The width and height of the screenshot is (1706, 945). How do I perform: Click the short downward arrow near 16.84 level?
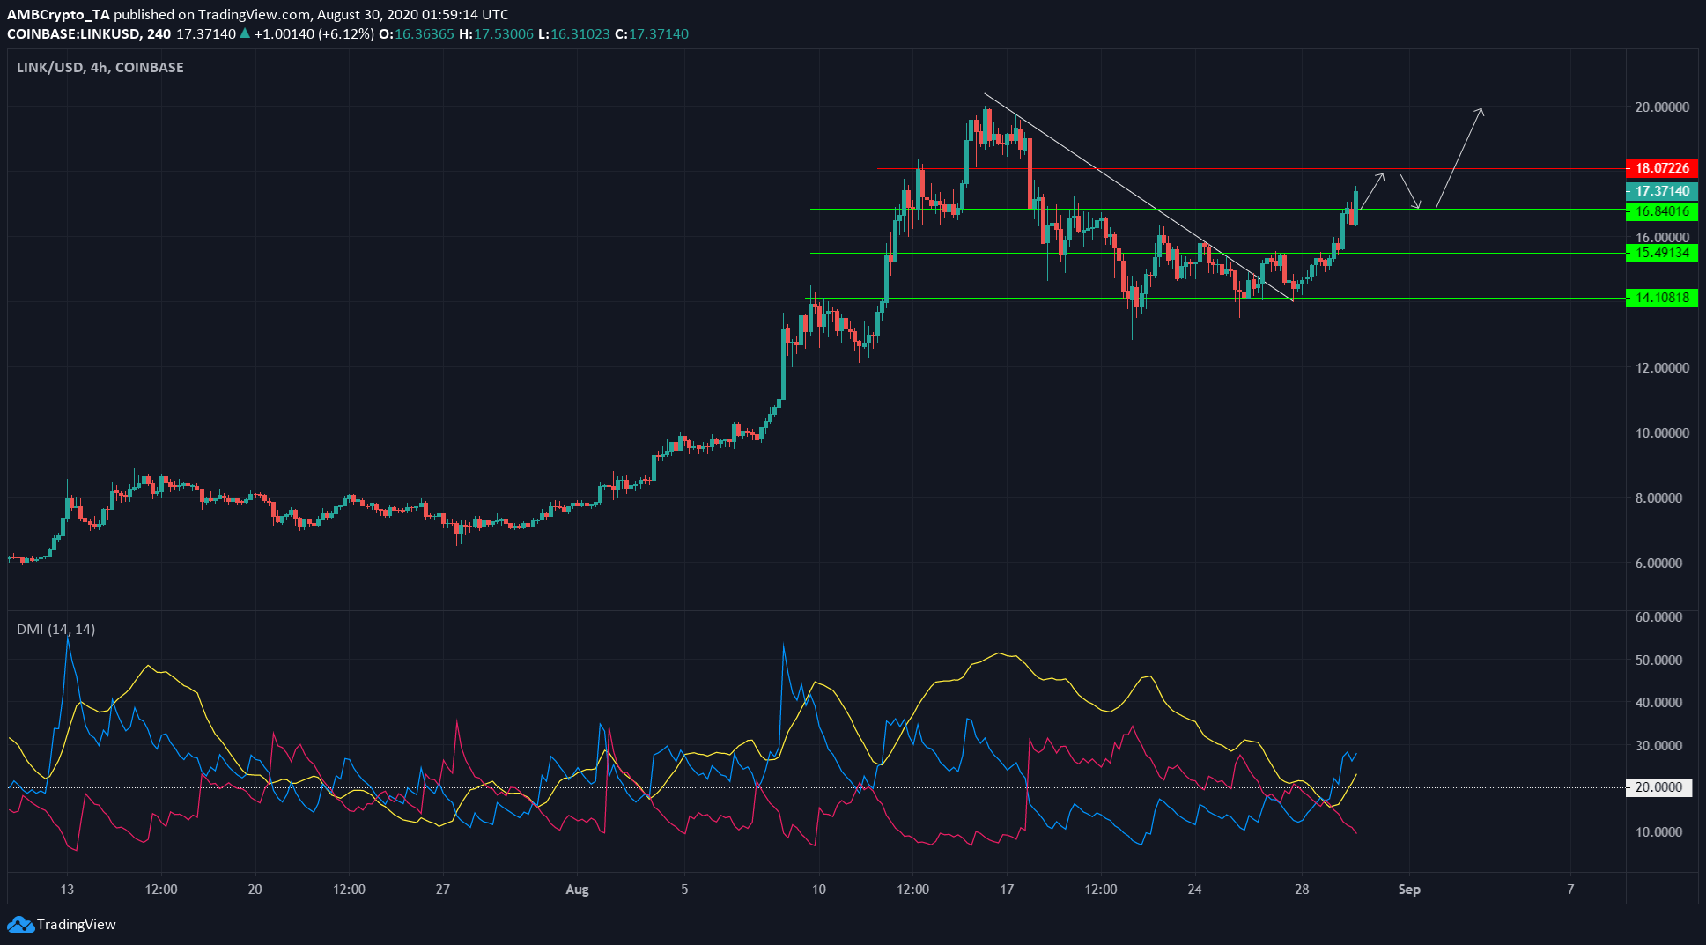pos(1409,191)
